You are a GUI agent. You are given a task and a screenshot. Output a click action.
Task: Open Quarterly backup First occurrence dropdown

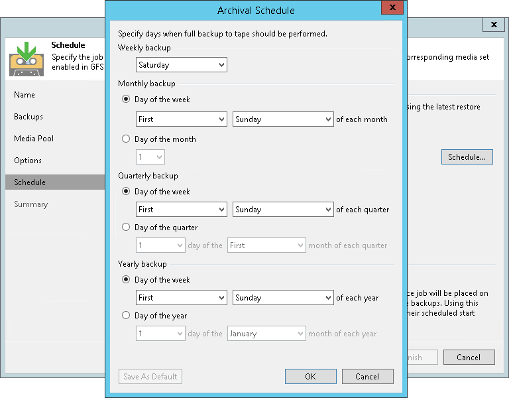(182, 210)
